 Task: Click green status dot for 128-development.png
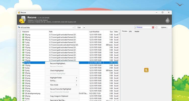tap(23, 93)
